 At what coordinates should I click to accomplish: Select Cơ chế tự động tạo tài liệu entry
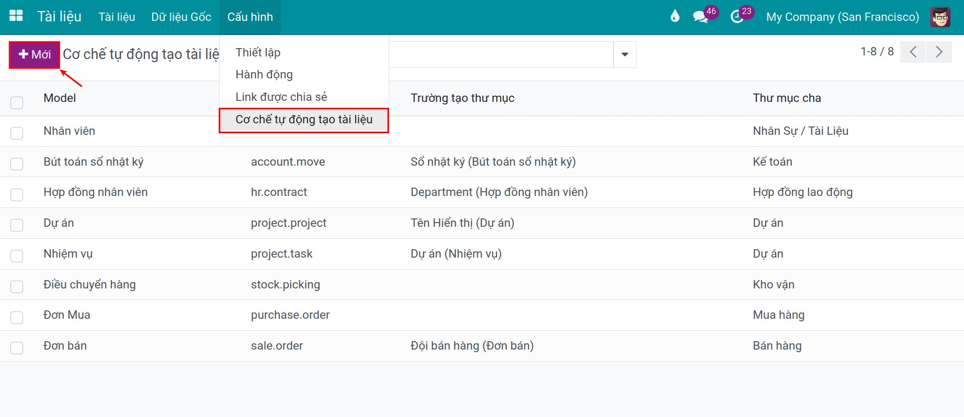(304, 119)
